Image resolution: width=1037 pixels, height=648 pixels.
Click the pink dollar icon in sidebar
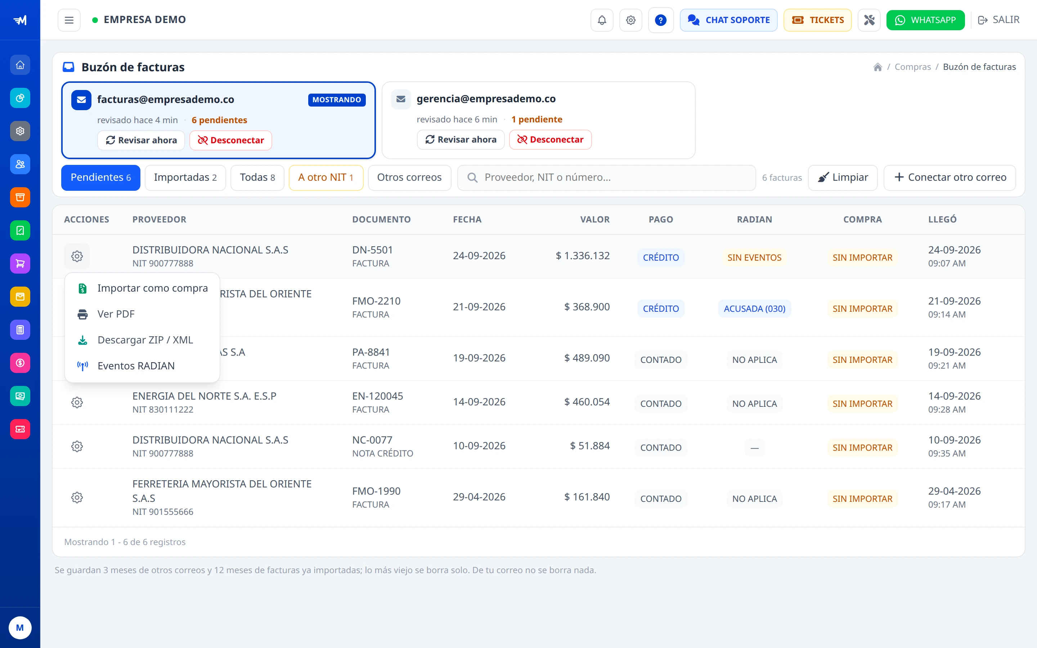(x=20, y=363)
